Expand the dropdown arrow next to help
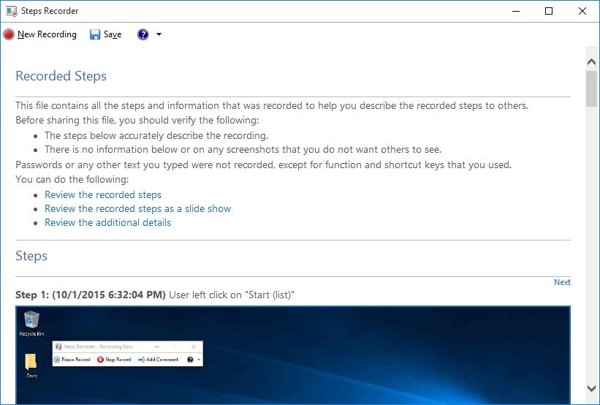600x405 pixels. coord(159,34)
